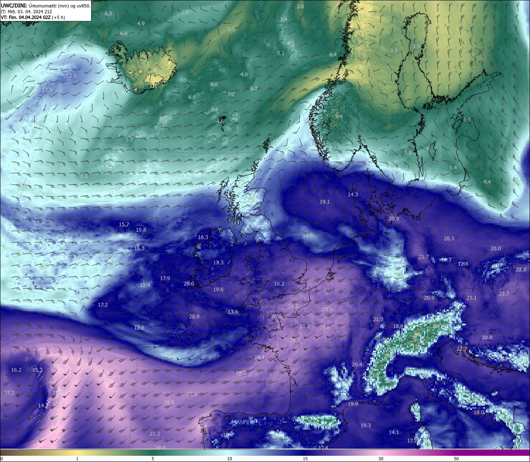Click the map value 25.5
The image size is (530, 462).
[169, 403]
